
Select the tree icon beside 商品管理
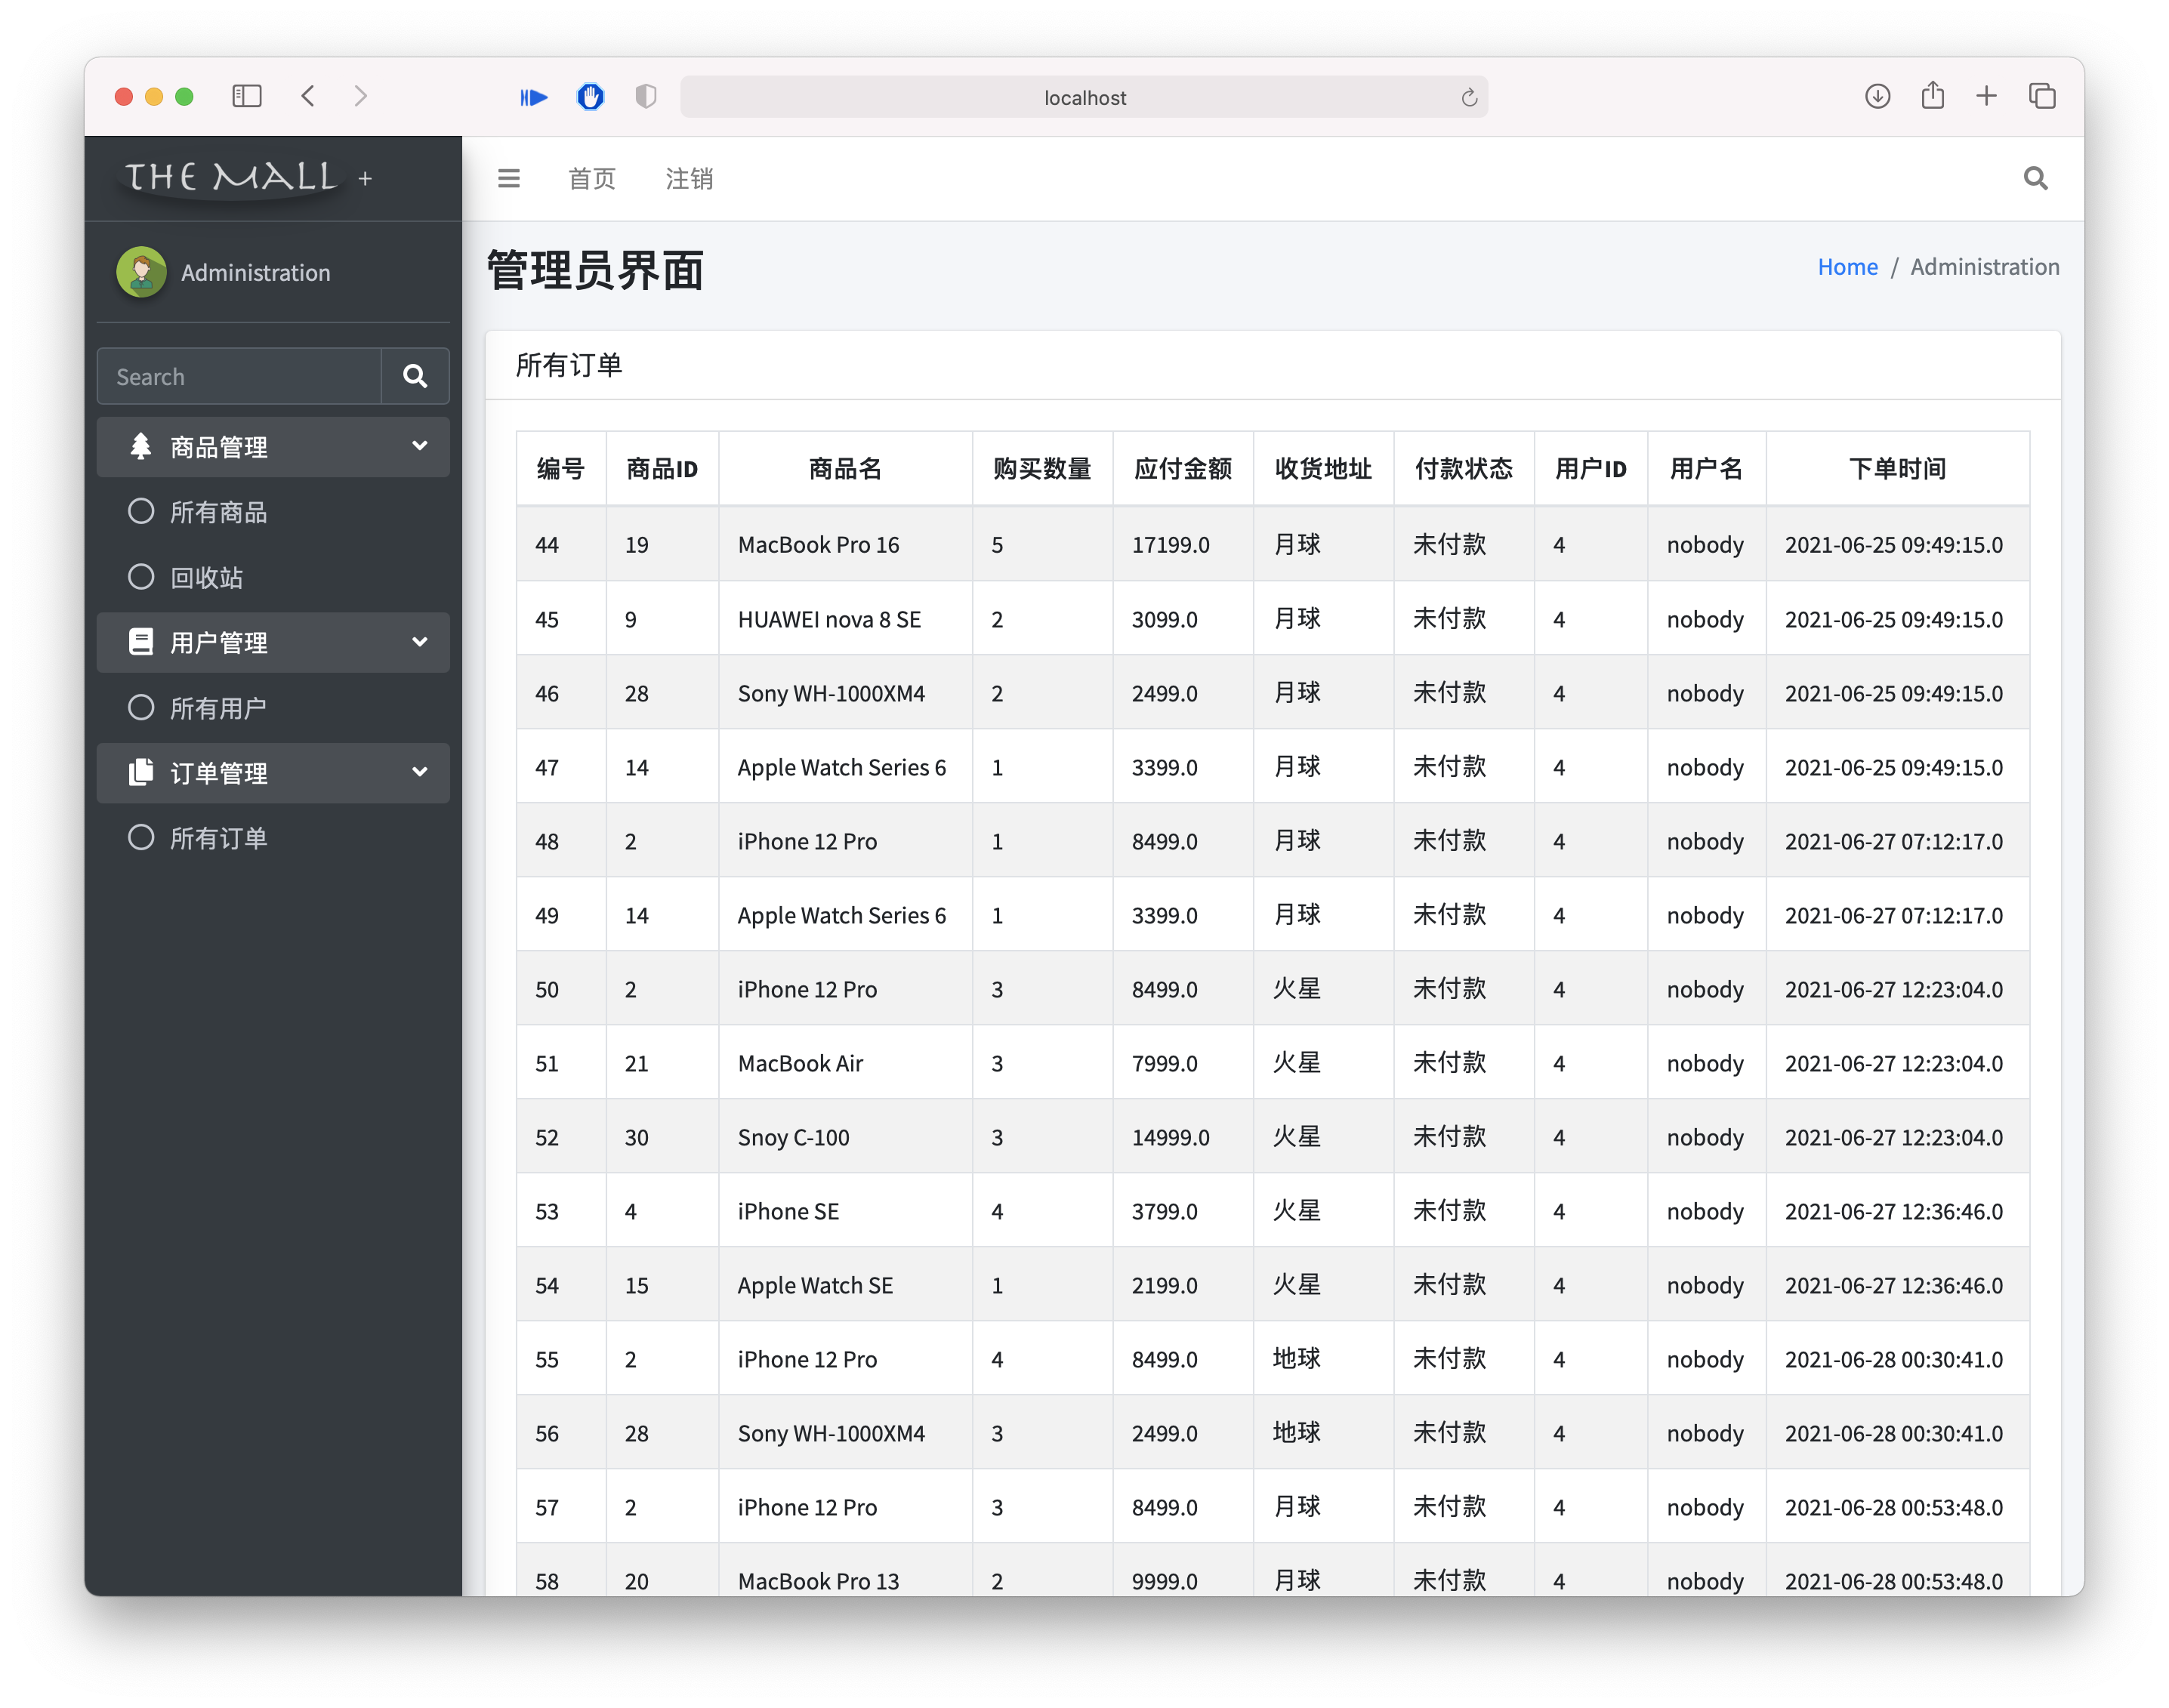[x=140, y=446]
